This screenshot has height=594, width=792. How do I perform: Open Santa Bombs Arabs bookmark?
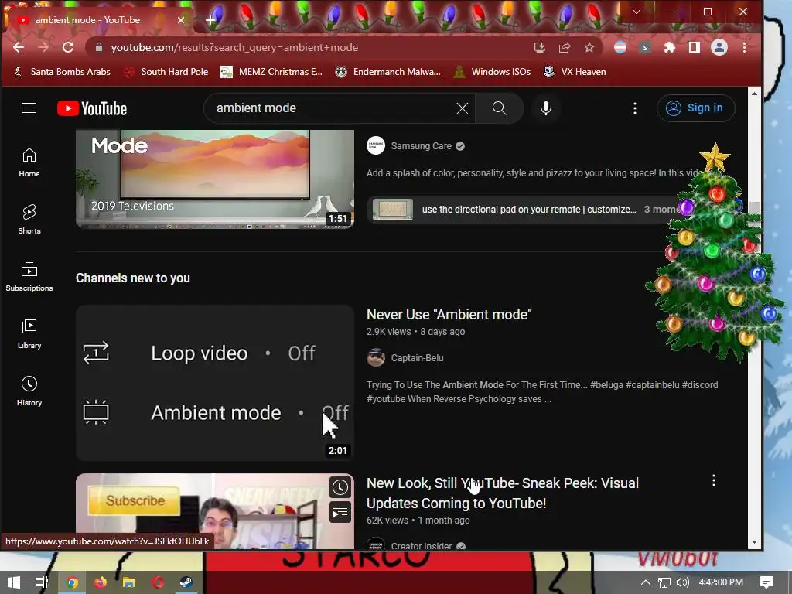tap(63, 72)
